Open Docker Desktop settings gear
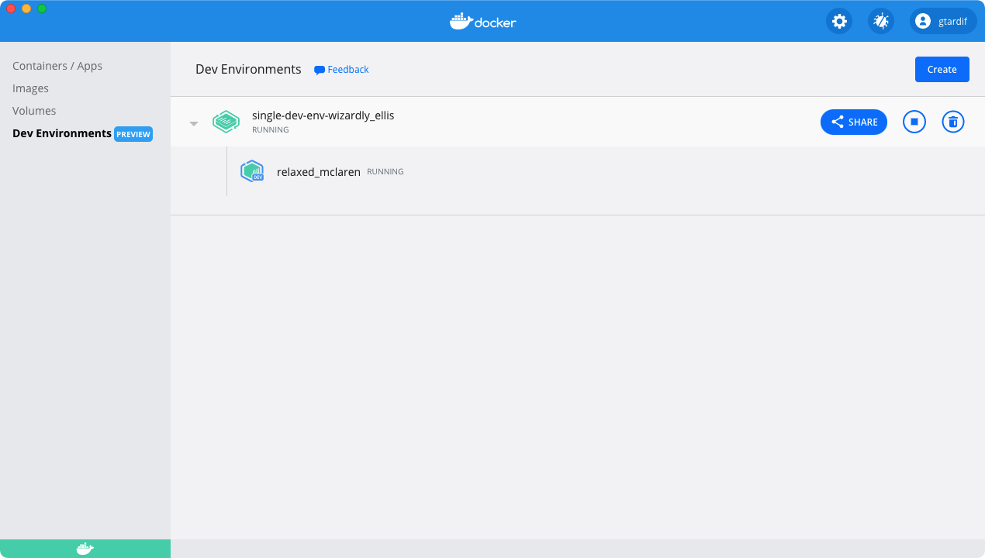This screenshot has height=558, width=985. tap(839, 21)
